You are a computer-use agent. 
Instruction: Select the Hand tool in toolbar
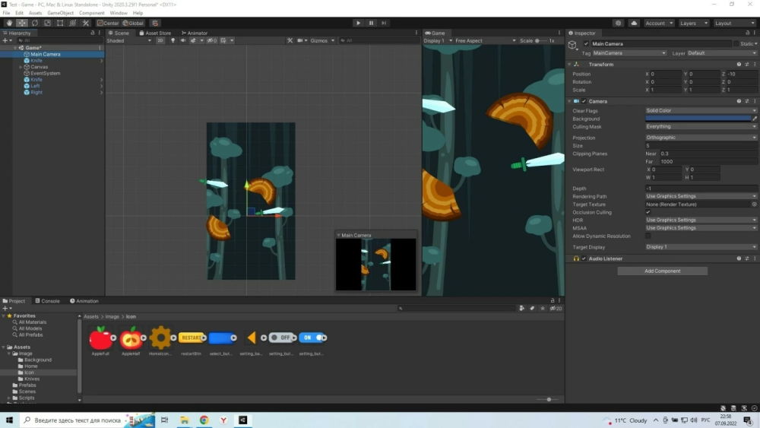9,23
